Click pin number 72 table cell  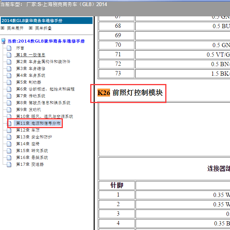pyautogui.click(x=117, y=64)
